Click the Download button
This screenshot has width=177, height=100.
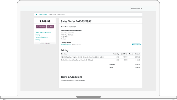tap(41, 27)
